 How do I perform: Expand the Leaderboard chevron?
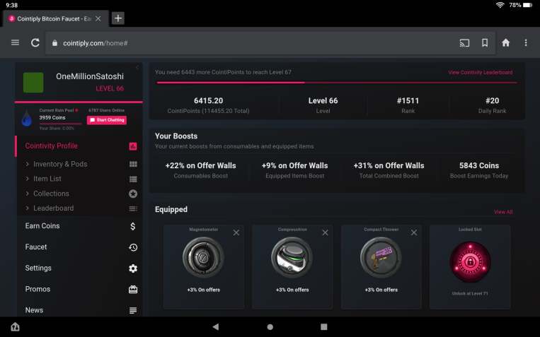[x=27, y=208]
